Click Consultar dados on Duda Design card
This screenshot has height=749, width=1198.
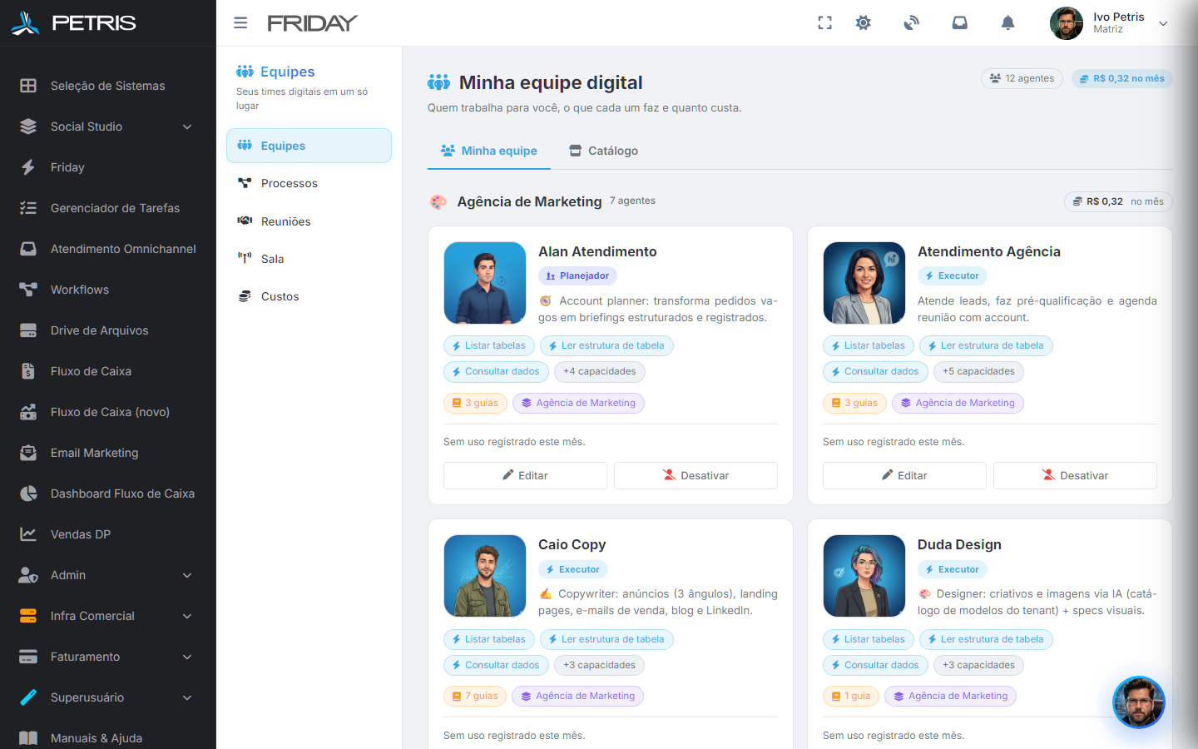tap(875, 665)
